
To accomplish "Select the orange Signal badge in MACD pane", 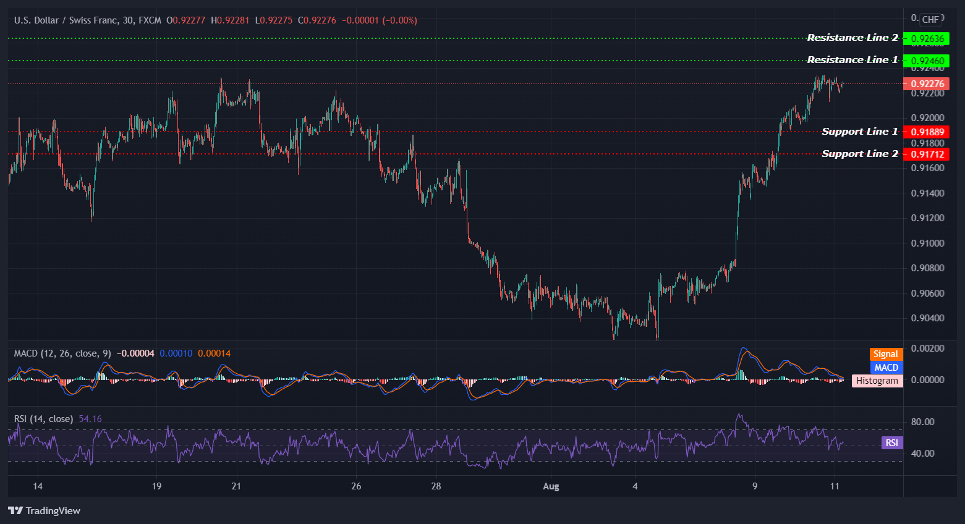I will tap(886, 353).
